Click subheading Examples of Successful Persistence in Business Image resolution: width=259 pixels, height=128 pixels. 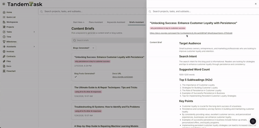click(x=203, y=93)
